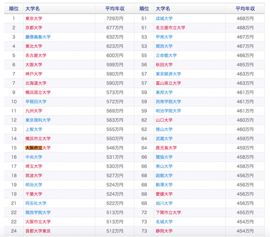Click the 秋田大学 link
The height and width of the screenshot is (237, 270).
(164, 65)
